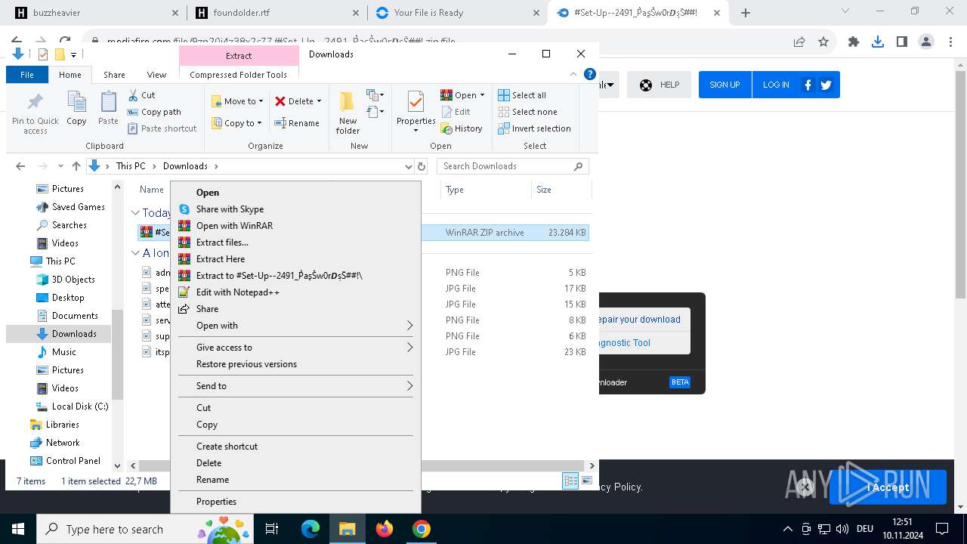Screen dimensions: 967x544
Task: Switch to Details view icon
Action: 571,481
